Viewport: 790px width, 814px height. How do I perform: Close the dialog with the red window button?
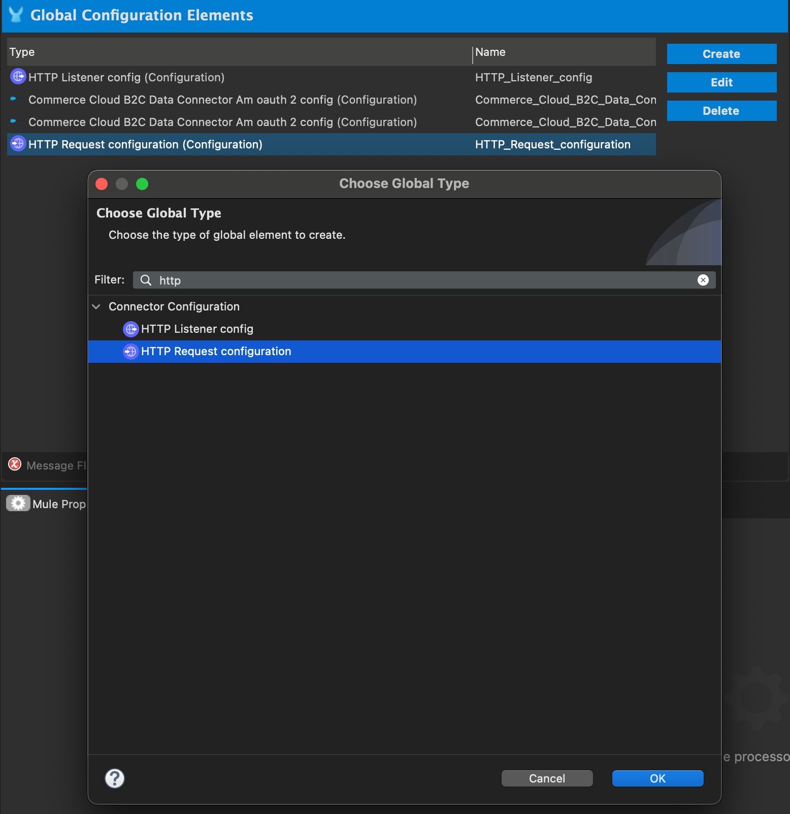(x=102, y=184)
